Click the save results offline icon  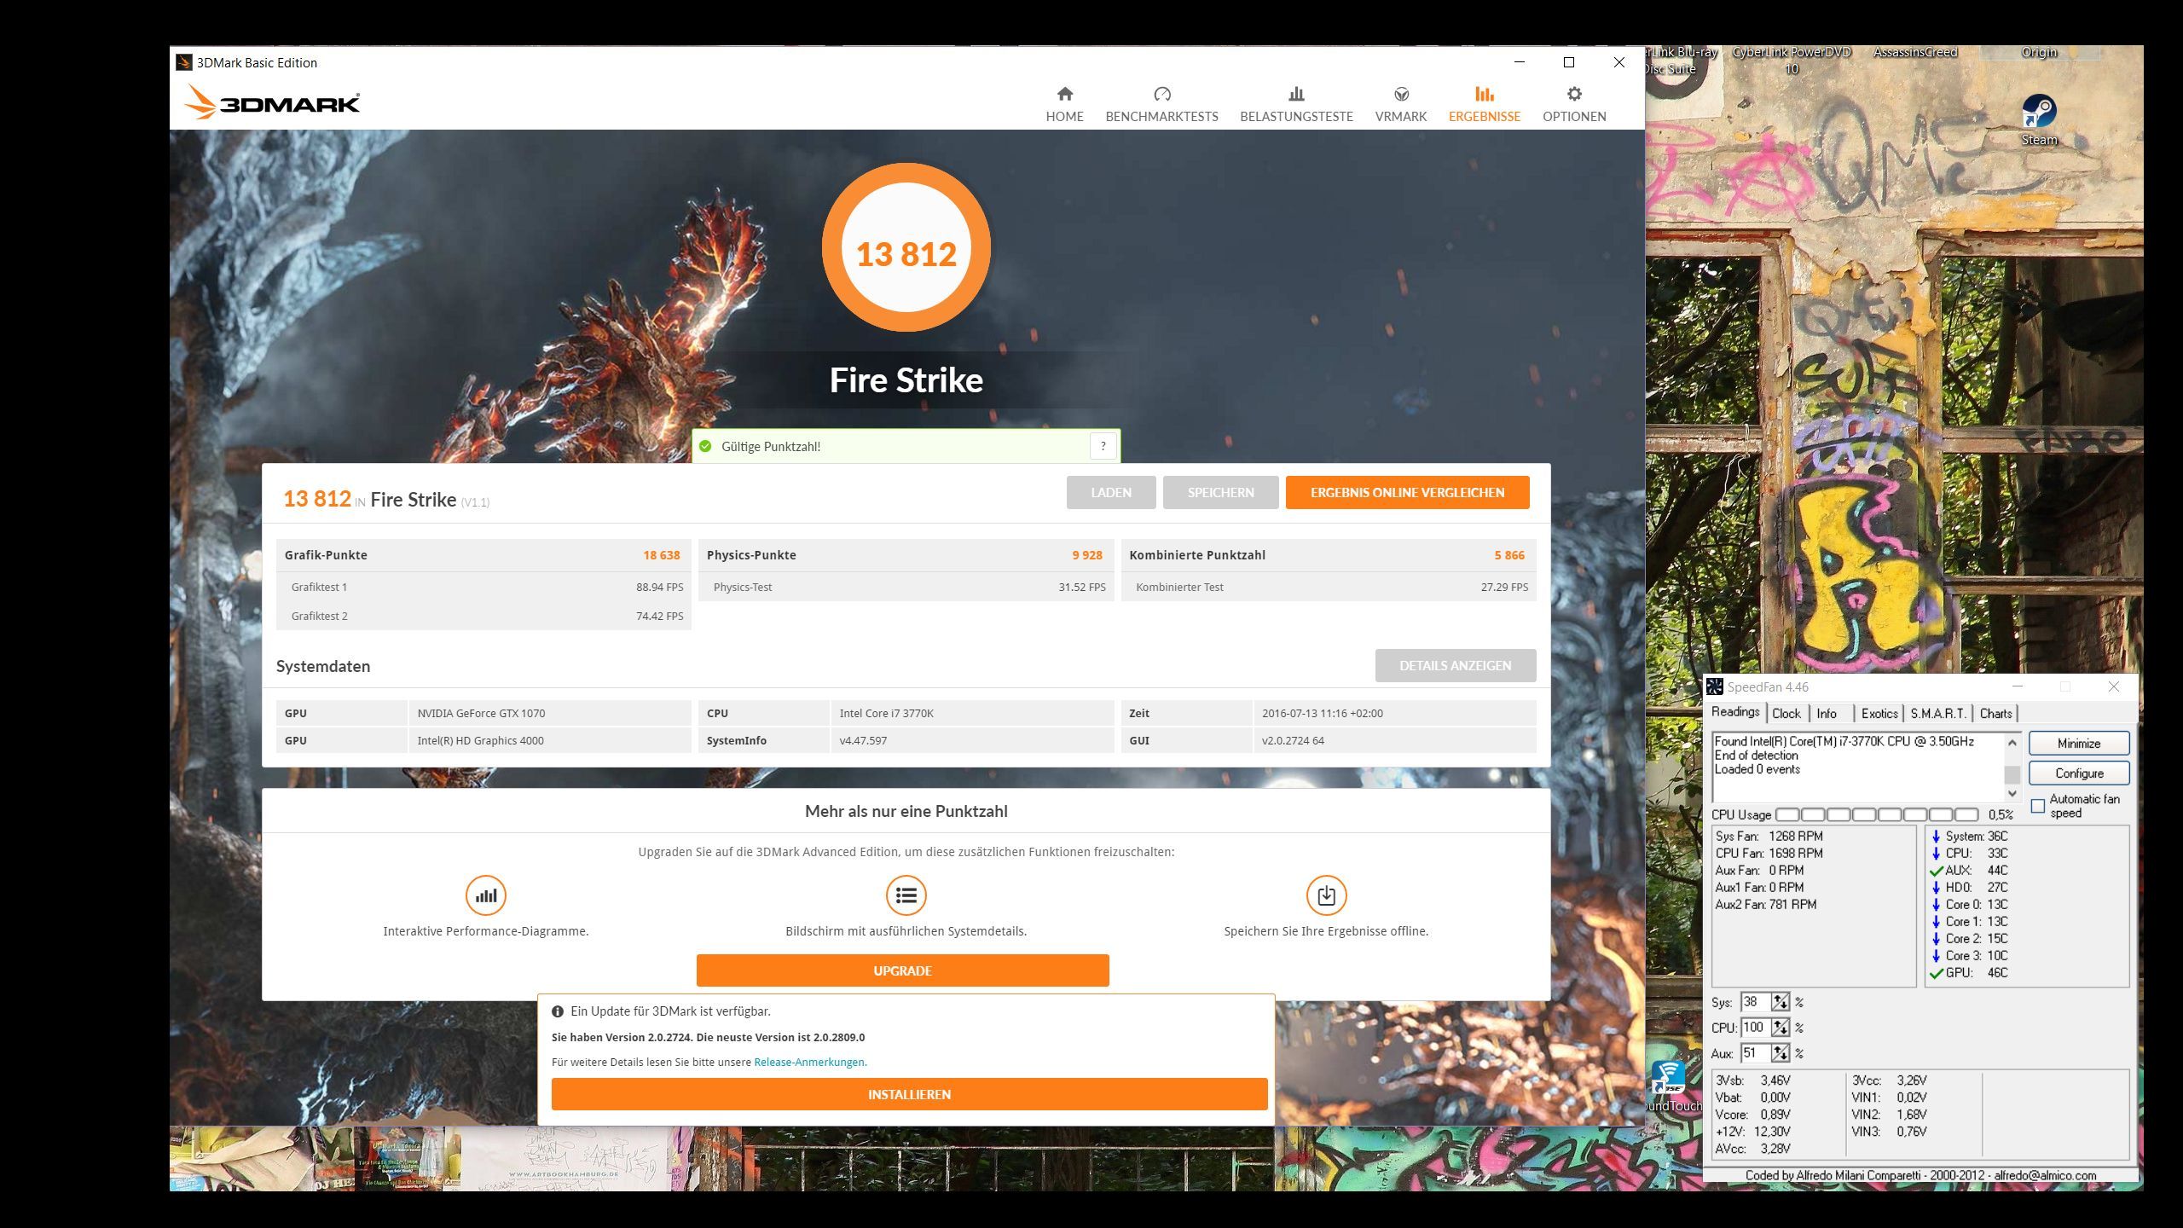tap(1325, 895)
